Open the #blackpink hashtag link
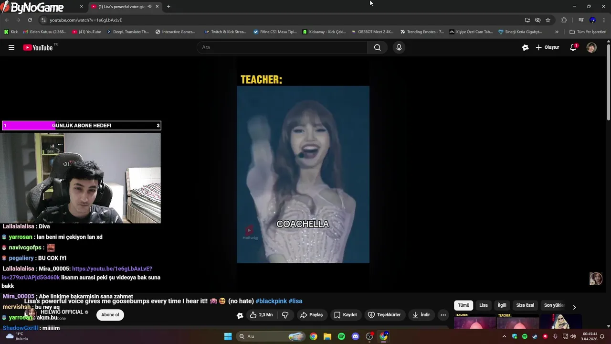The height and width of the screenshot is (344, 611). pos(271,301)
